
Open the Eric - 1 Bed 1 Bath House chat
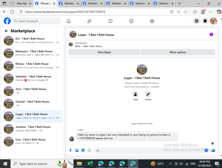(x=32, y=40)
